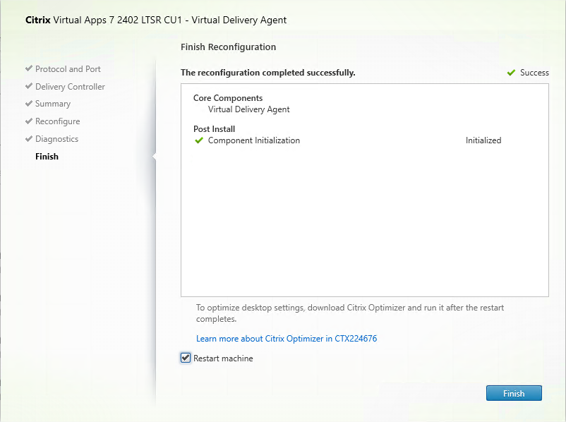Click the Post Install heading
Image resolution: width=566 pixels, height=422 pixels.
[x=214, y=129]
